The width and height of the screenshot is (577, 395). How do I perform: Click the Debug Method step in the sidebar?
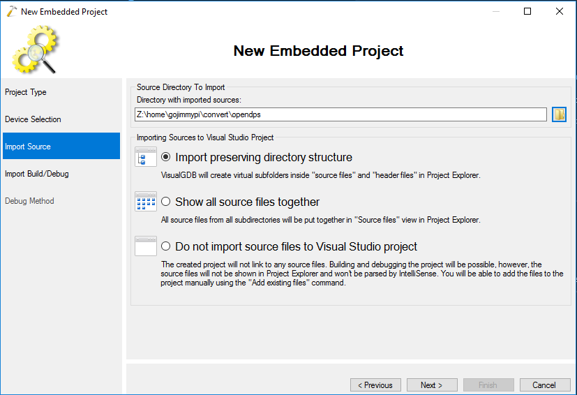(x=61, y=201)
